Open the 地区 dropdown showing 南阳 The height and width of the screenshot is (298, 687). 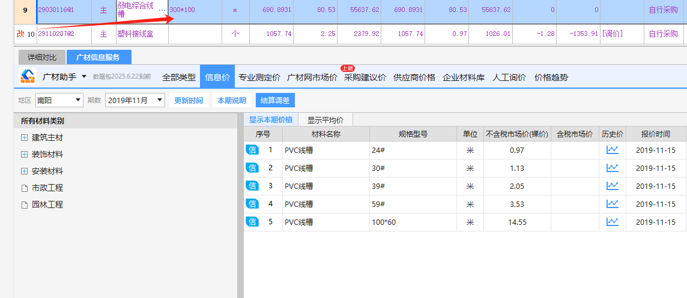click(x=59, y=100)
